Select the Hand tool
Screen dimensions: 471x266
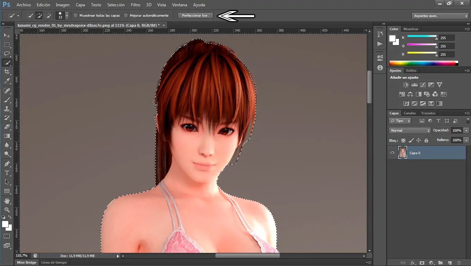coord(7,201)
